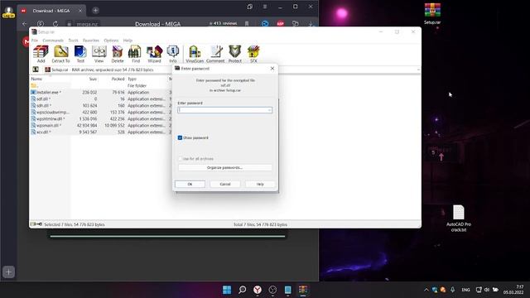Click the plus button in browser sidebar

pyautogui.click(x=9, y=272)
